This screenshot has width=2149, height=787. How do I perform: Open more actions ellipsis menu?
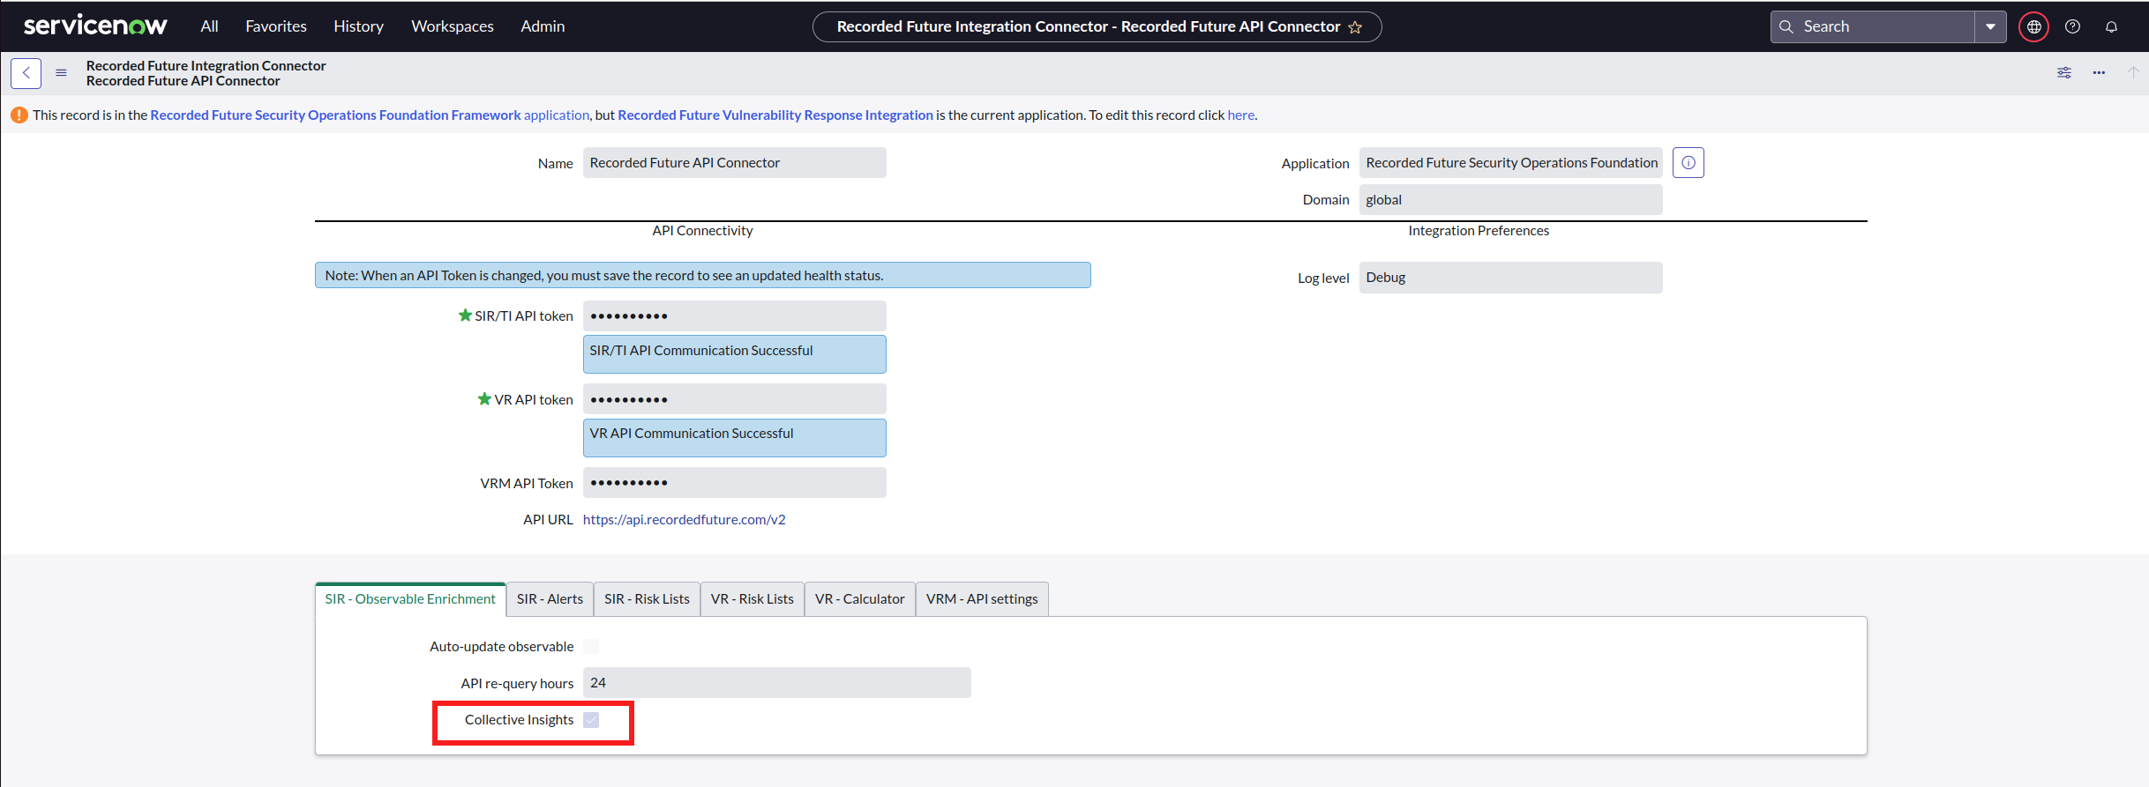coord(2099,73)
